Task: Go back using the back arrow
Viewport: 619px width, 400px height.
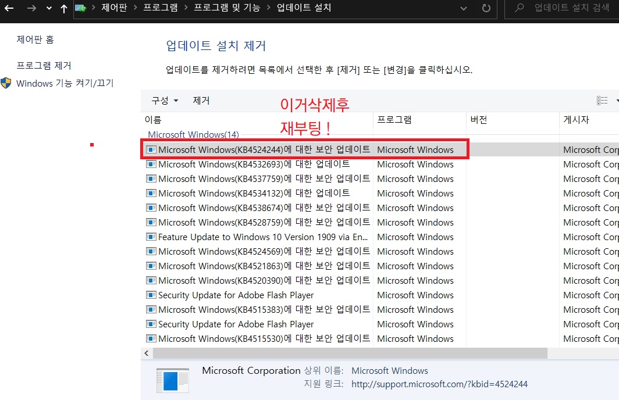Action: pyautogui.click(x=9, y=8)
